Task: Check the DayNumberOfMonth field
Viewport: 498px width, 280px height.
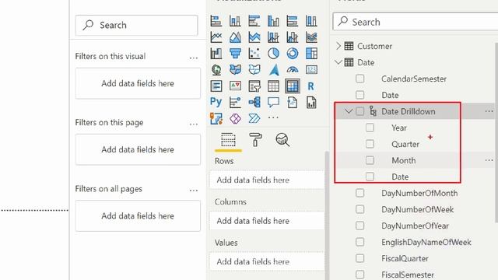Action: pos(359,193)
